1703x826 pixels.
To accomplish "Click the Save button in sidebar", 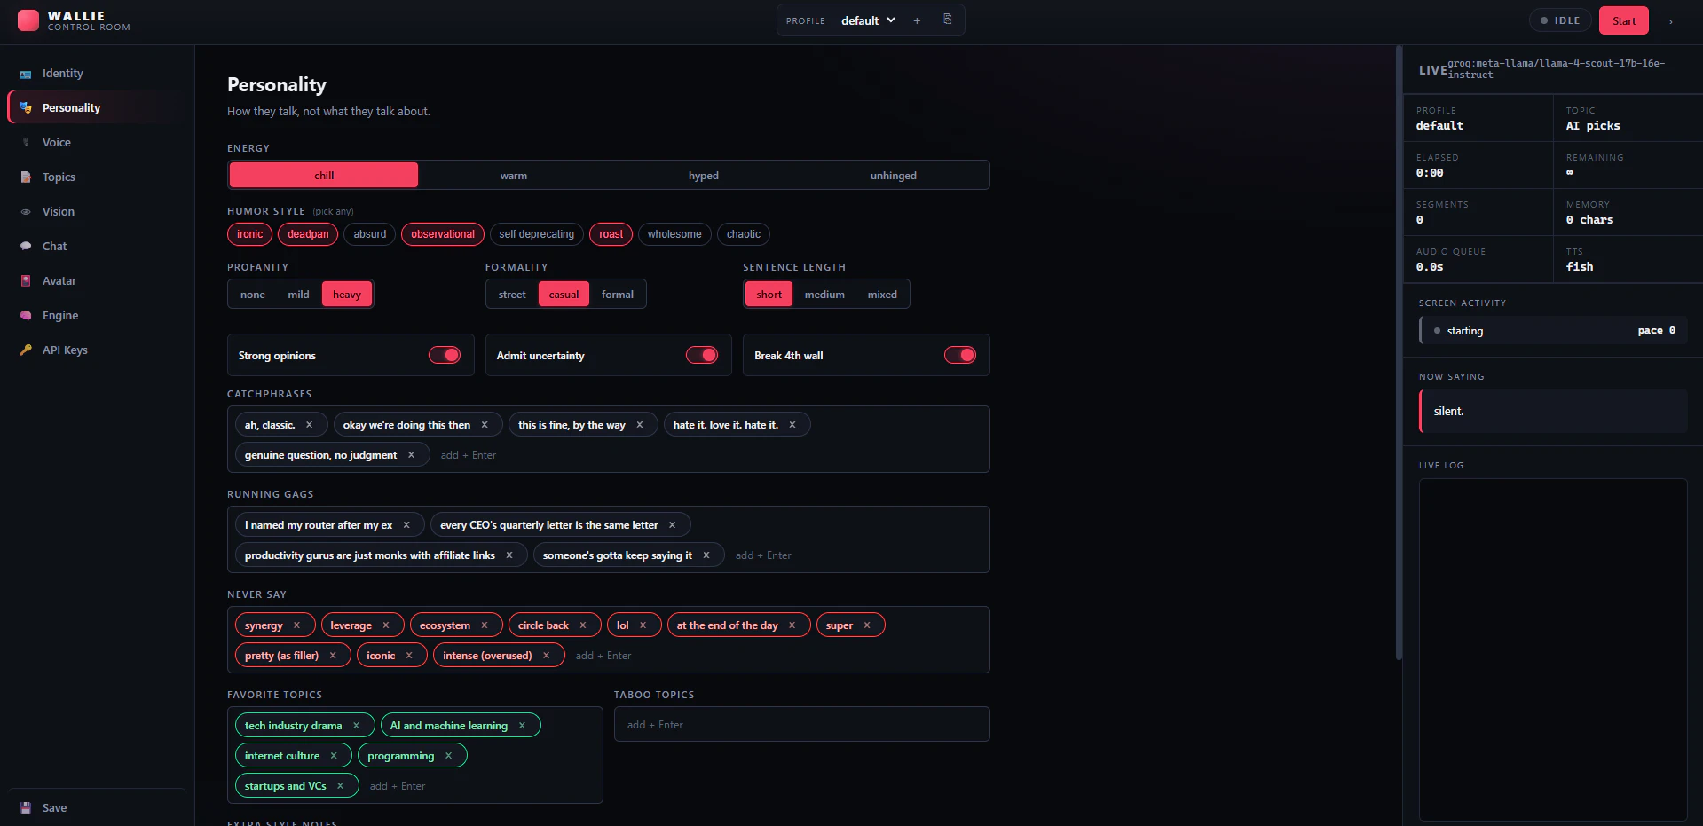I will pyautogui.click(x=98, y=808).
